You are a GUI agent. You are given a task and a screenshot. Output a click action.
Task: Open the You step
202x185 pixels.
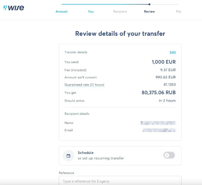[91, 12]
